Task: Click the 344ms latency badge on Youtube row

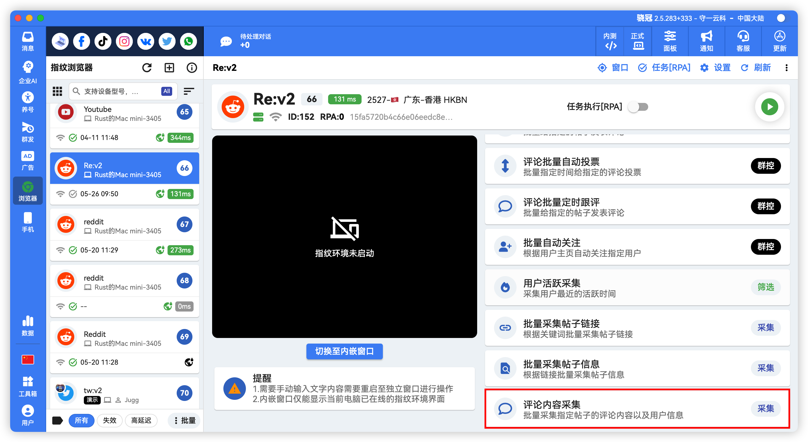Action: pos(180,137)
